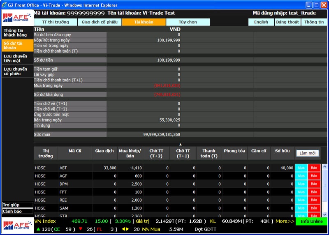Viewport: 329px width, 235px height.
Task: Open the TT thị trường tab
Action: (56, 22)
